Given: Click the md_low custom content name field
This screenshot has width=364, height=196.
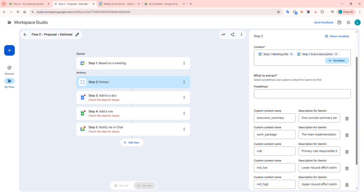Looking at the screenshot, I should [x=274, y=168].
